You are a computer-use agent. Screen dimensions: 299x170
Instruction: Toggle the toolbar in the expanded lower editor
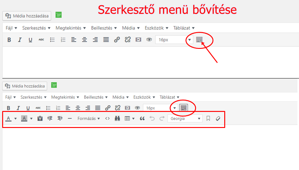pyautogui.click(x=184, y=108)
